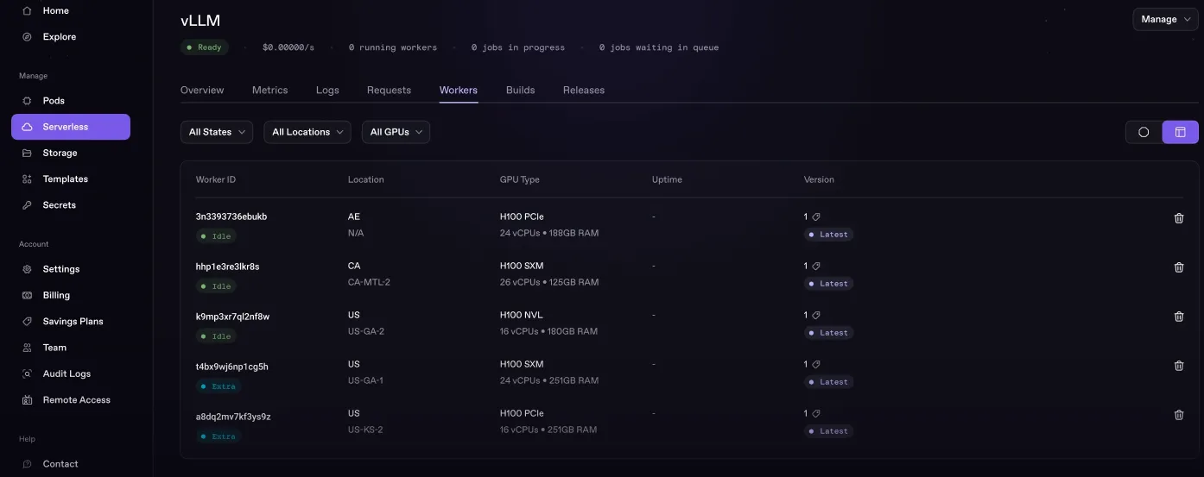Delete worker 3n3393736ebukb with trash icon
The image size is (1204, 477).
click(x=1179, y=218)
